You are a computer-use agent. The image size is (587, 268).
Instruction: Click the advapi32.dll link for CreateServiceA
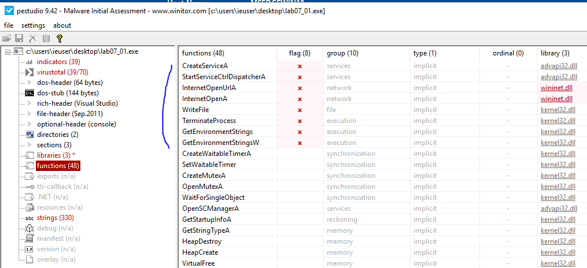click(559, 66)
